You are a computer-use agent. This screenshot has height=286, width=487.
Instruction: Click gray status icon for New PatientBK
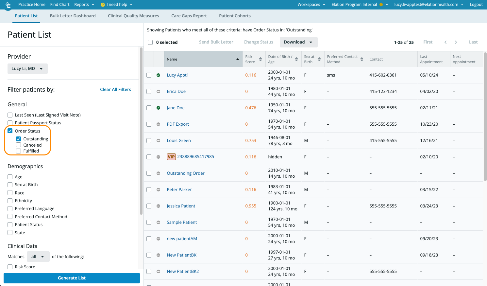[x=159, y=255]
